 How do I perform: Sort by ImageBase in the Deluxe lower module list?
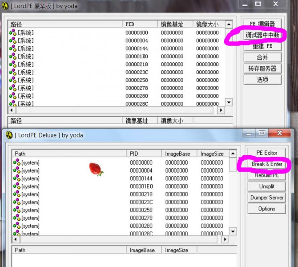(144, 250)
